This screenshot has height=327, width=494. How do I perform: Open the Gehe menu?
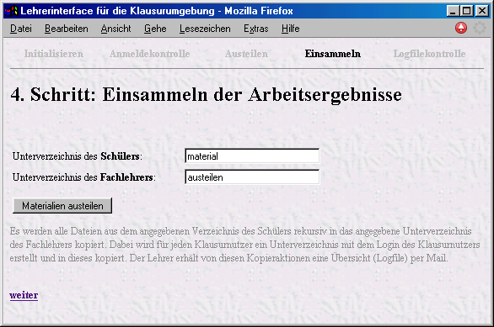(155, 29)
